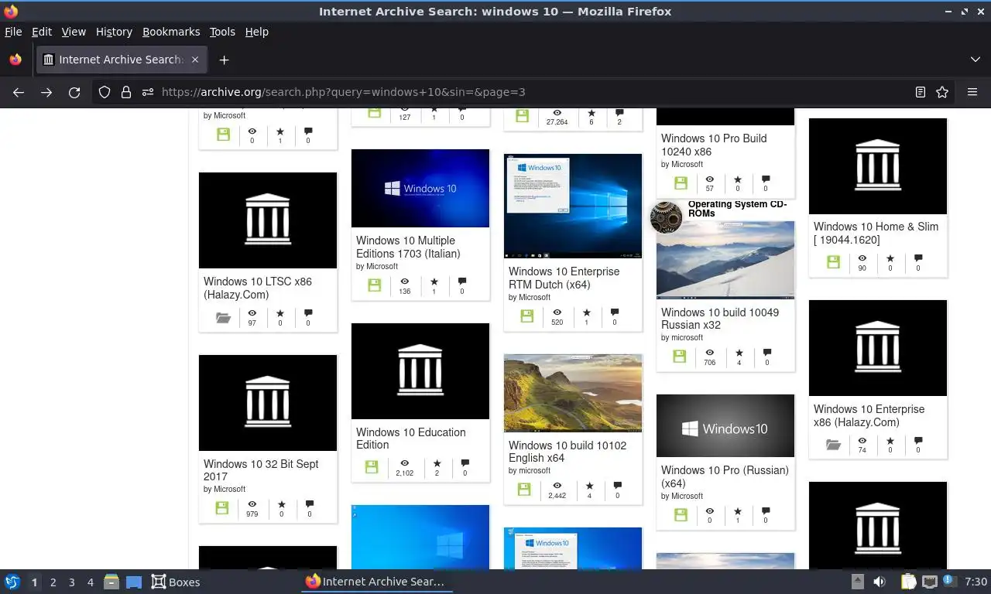The height and width of the screenshot is (594, 991).
Task: Switch to workspace 2 in the taskbar
Action: tap(53, 582)
